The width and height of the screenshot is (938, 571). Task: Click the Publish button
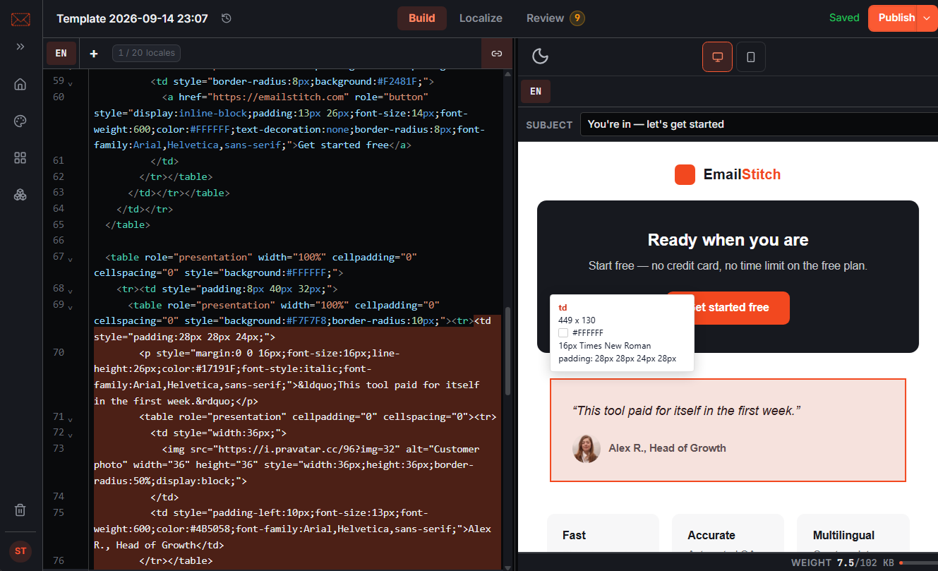[x=893, y=18]
